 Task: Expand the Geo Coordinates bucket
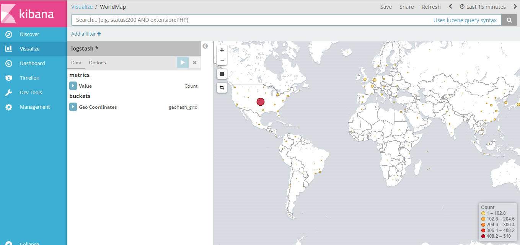(x=73, y=107)
